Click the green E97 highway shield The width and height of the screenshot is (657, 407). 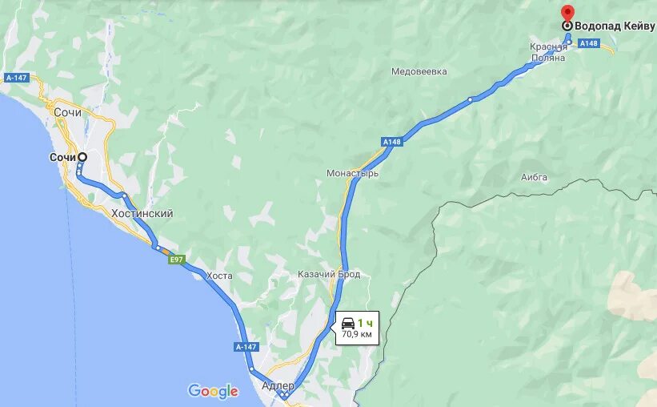click(x=177, y=260)
